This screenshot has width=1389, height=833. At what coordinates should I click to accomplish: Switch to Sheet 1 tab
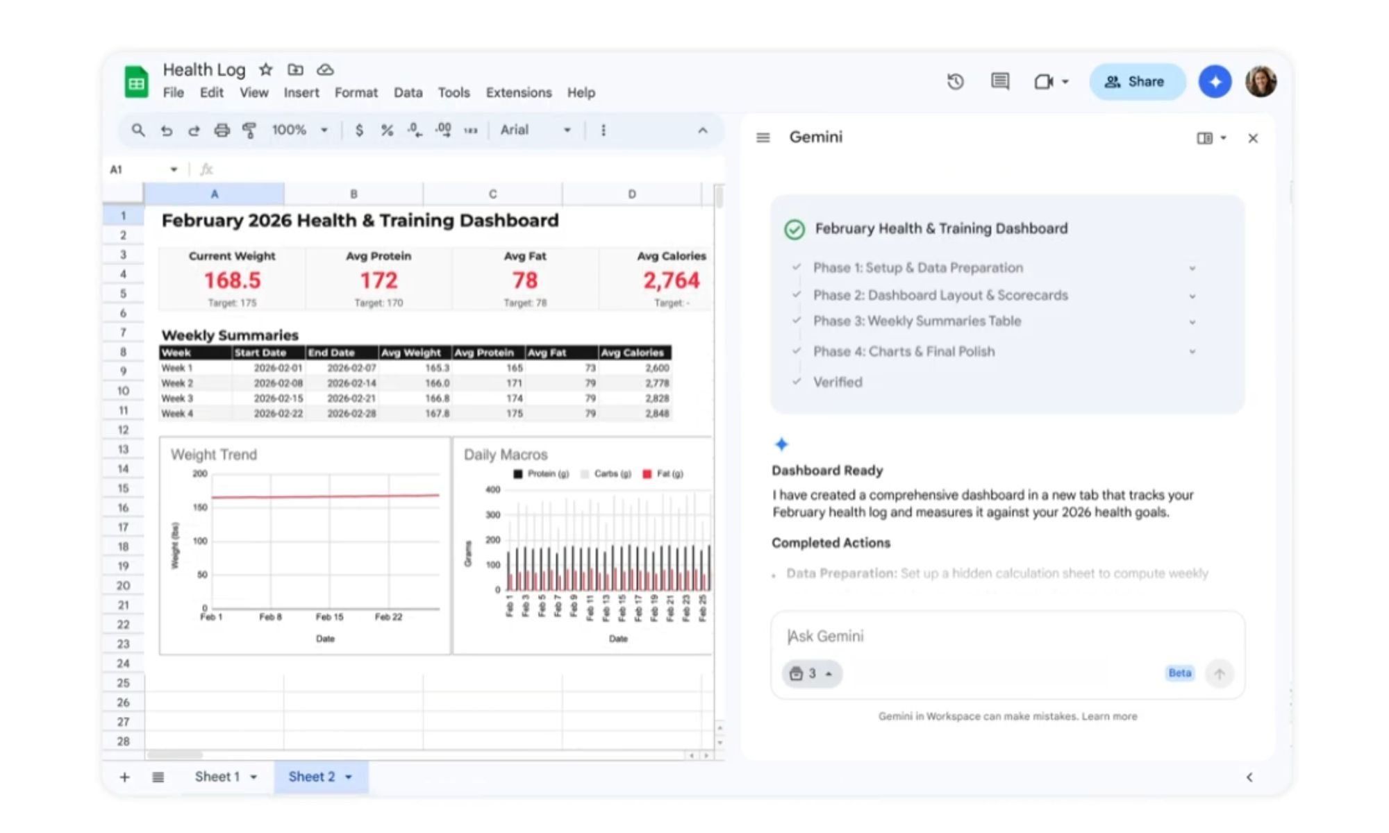218,776
